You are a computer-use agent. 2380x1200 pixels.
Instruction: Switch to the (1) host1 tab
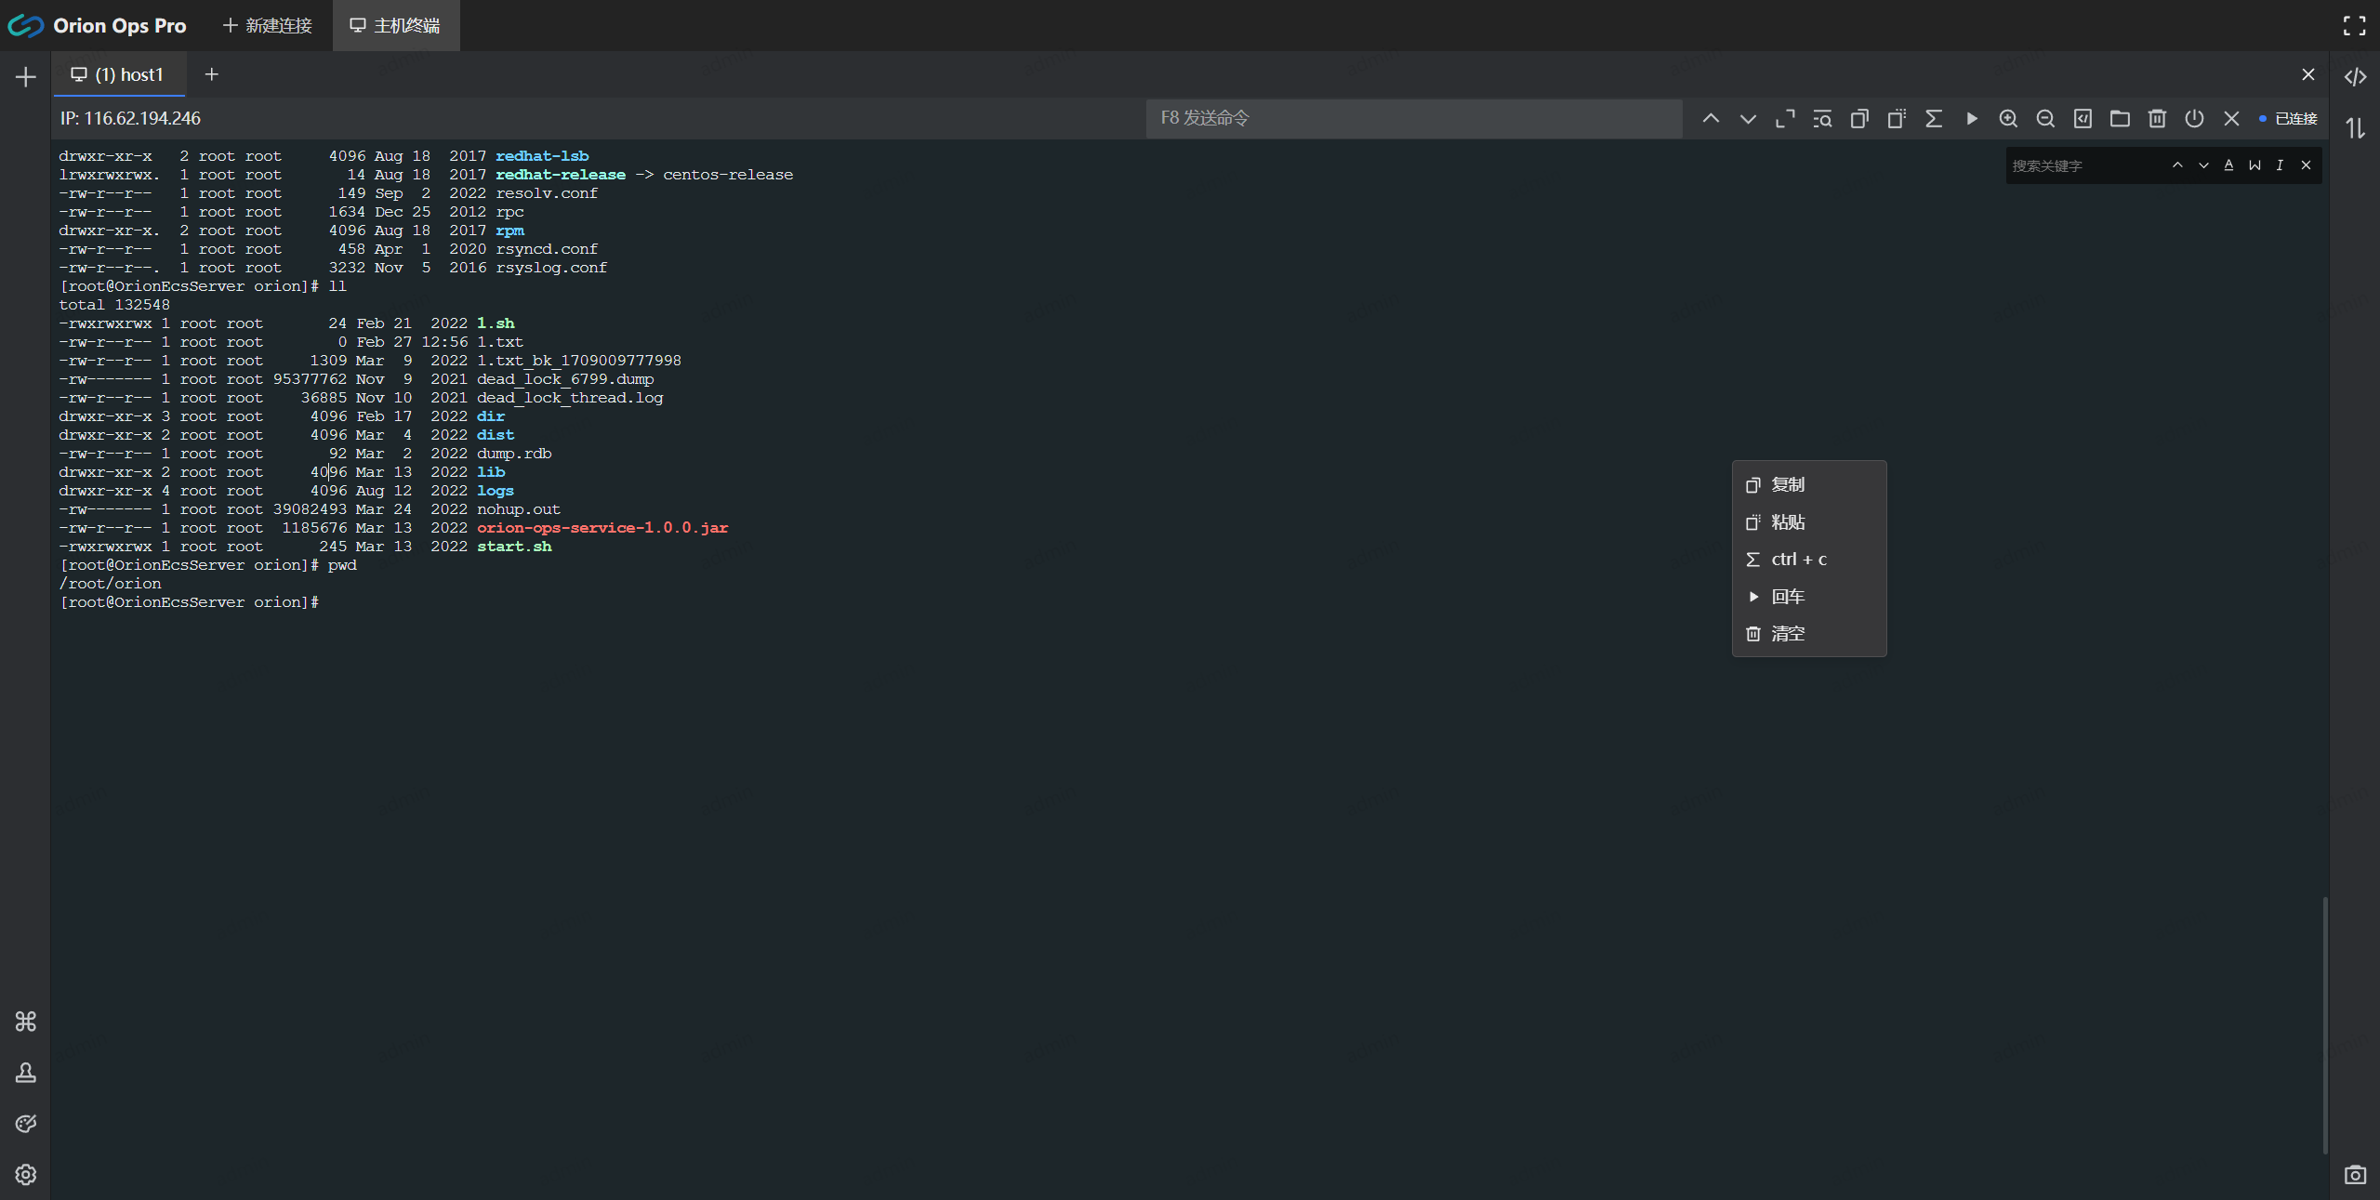tap(119, 74)
